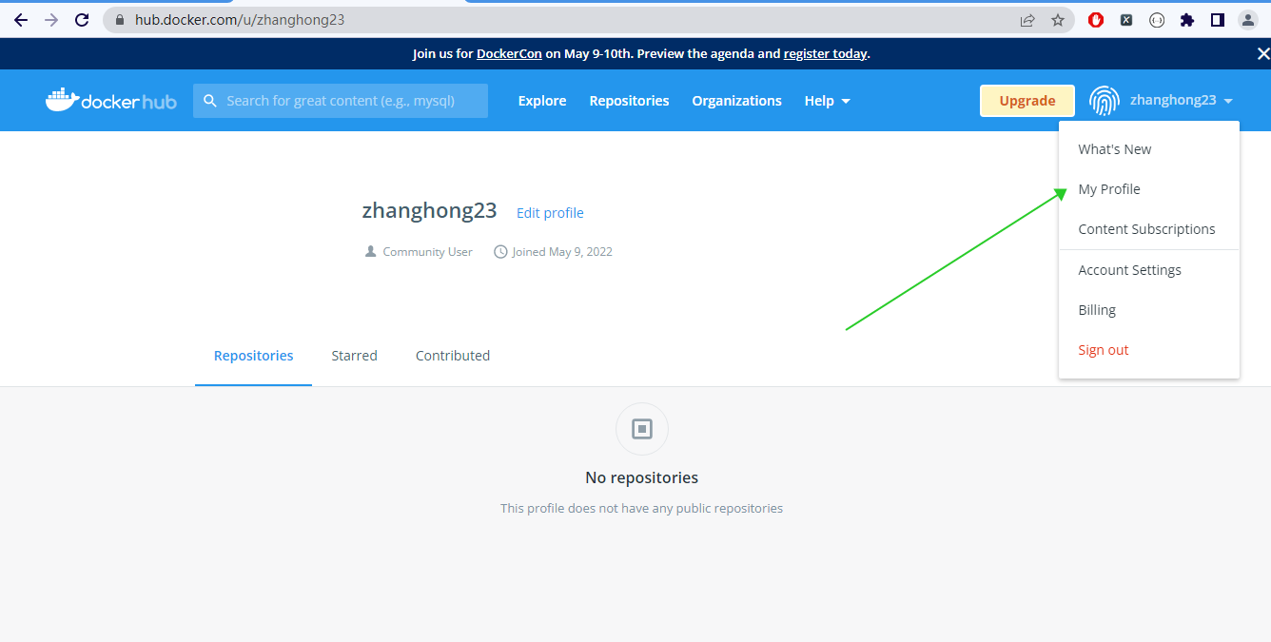This screenshot has width=1271, height=642.
Task: Click the Docker Hub whale logo
Action: 111,100
